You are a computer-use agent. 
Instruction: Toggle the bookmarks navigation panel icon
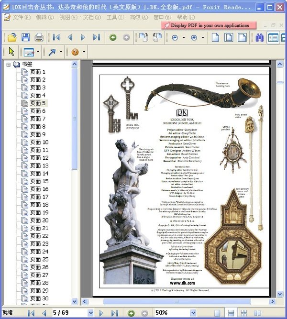coord(273,38)
